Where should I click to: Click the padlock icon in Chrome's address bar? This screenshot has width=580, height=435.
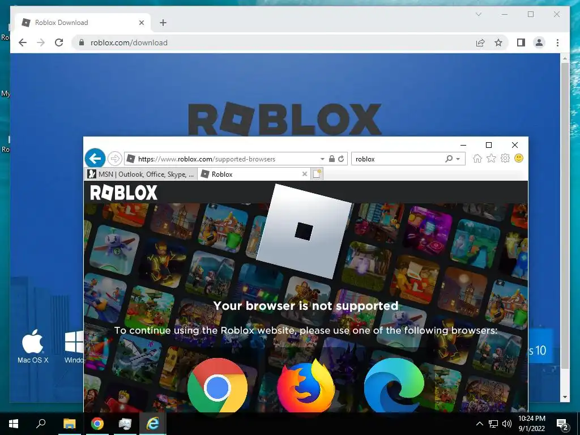pyautogui.click(x=82, y=42)
